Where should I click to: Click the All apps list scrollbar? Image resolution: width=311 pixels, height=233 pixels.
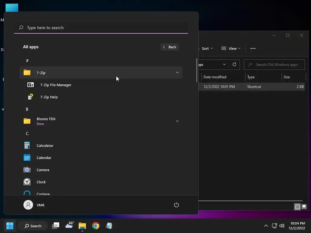tap(197, 70)
